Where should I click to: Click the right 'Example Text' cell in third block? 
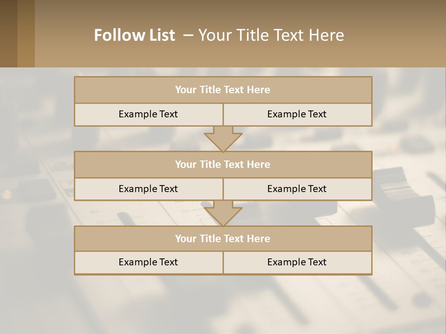(297, 262)
